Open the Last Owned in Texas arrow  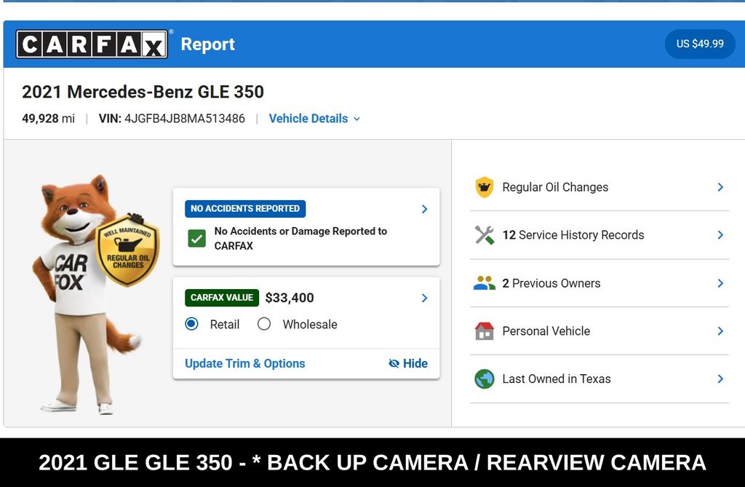click(x=720, y=379)
